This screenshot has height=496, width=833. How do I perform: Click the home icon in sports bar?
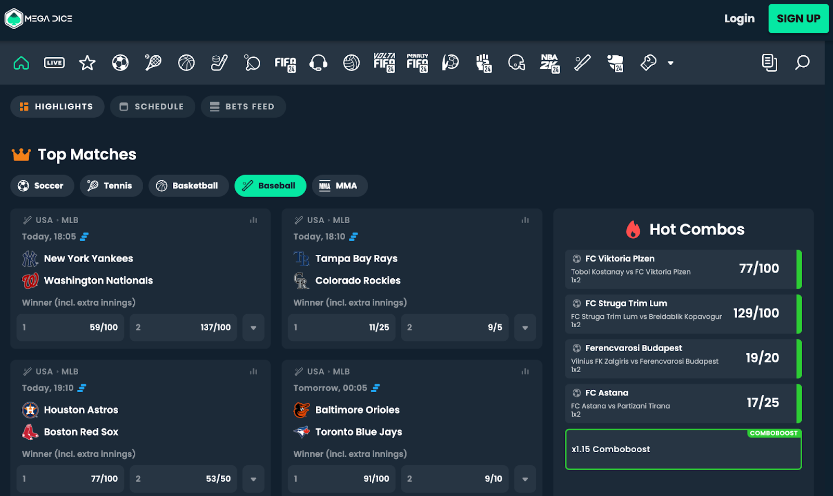21,63
